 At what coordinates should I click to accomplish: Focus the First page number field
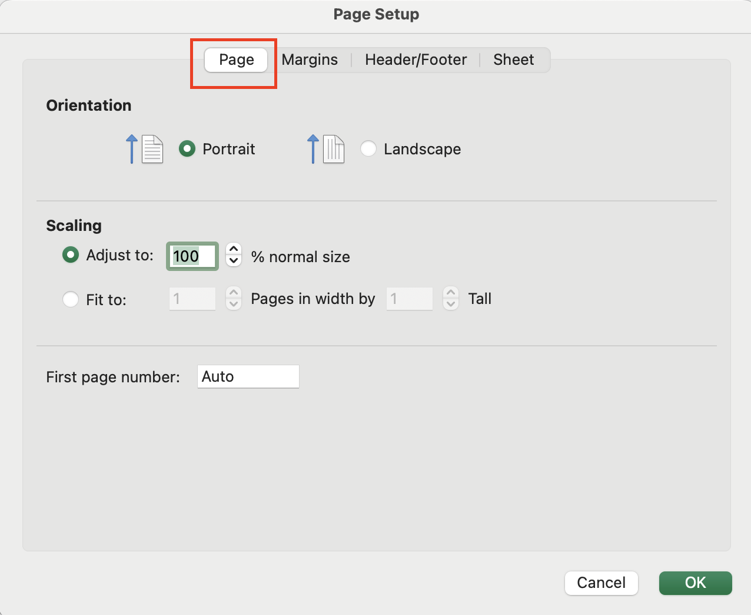tap(248, 376)
